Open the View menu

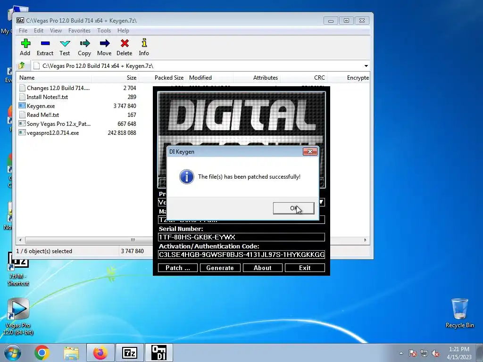[x=56, y=31]
